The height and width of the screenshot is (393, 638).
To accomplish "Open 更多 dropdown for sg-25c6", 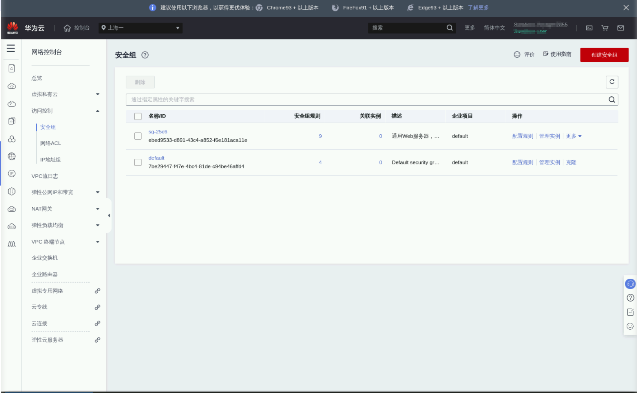I will 574,136.
